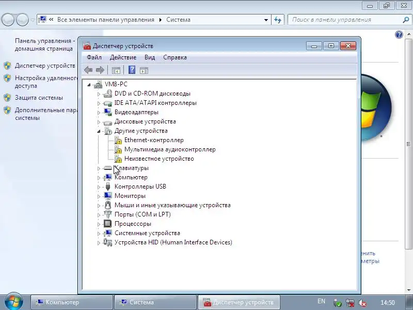413x310 pixels.
Task: Expand the Дисковые устройства node
Action: pos(99,122)
